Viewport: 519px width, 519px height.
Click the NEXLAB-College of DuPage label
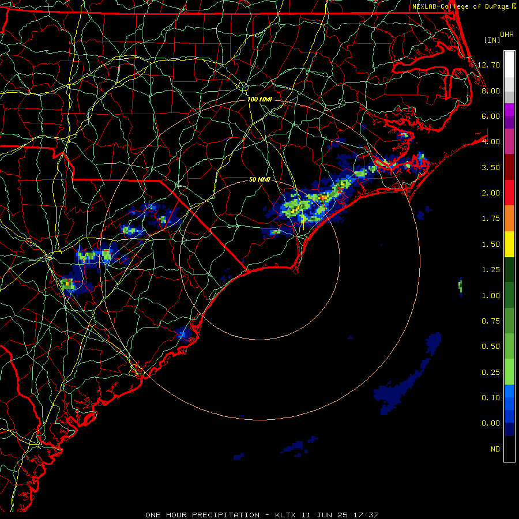pyautogui.click(x=461, y=6)
